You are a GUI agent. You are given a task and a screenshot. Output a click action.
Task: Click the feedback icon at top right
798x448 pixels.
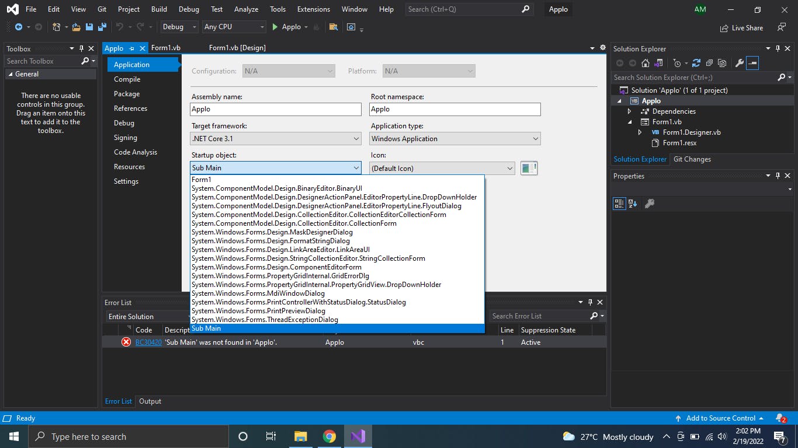click(782, 27)
